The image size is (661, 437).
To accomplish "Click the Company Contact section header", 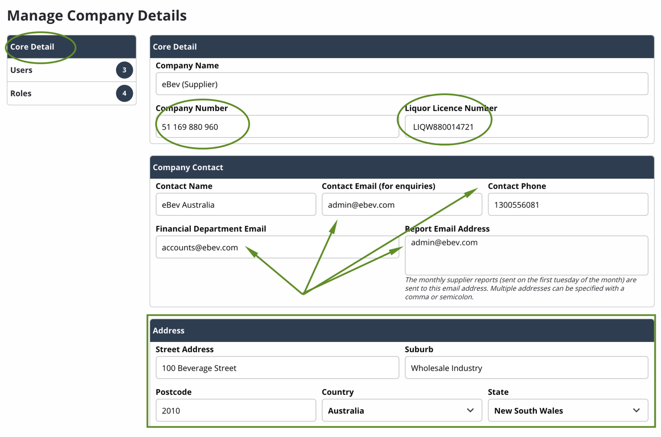I will click(402, 167).
